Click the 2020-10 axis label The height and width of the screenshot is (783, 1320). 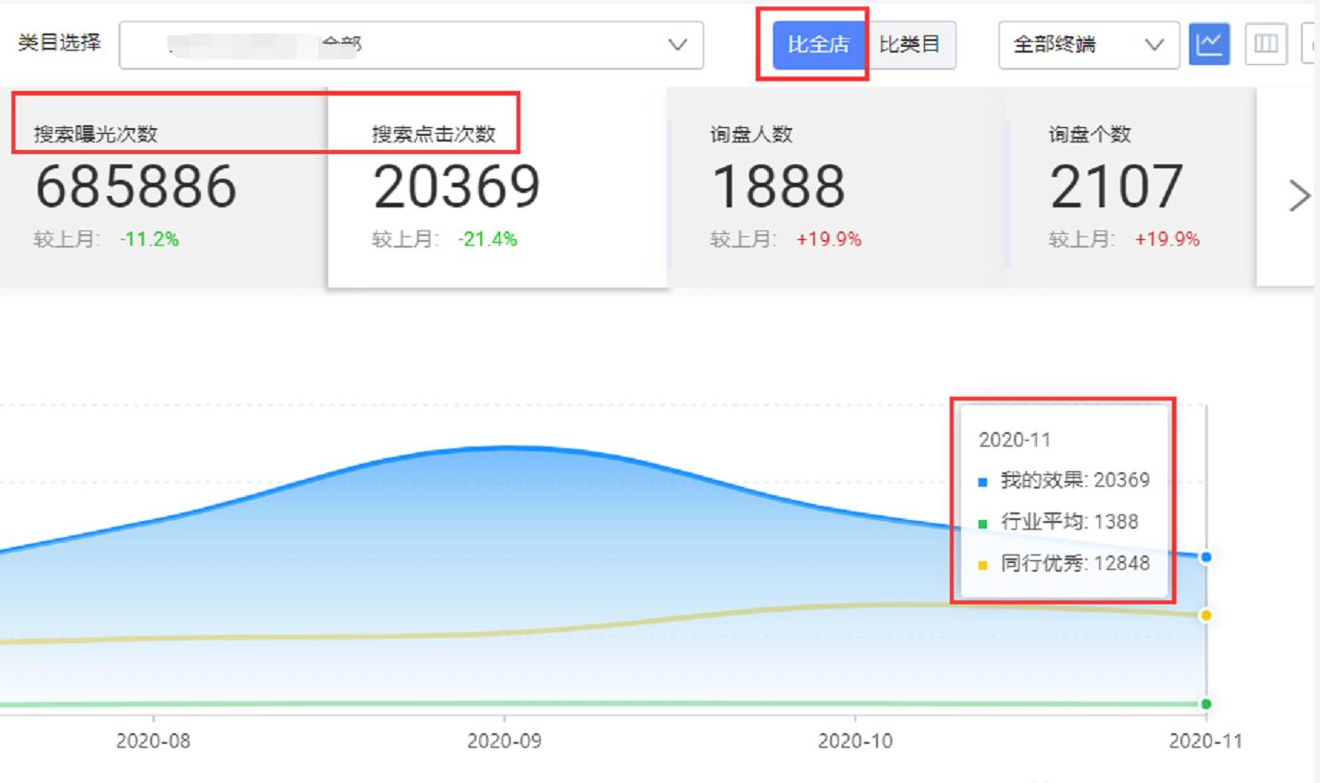click(855, 741)
